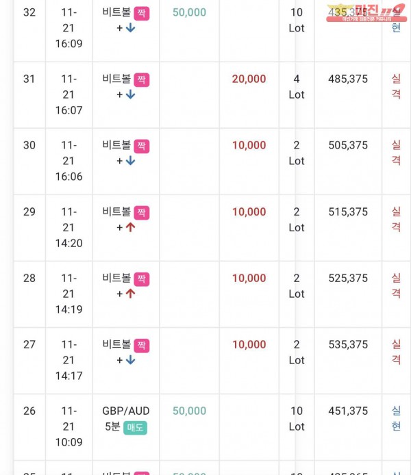
Task: Click the blue down arrow in row 31
Action: (x=131, y=94)
